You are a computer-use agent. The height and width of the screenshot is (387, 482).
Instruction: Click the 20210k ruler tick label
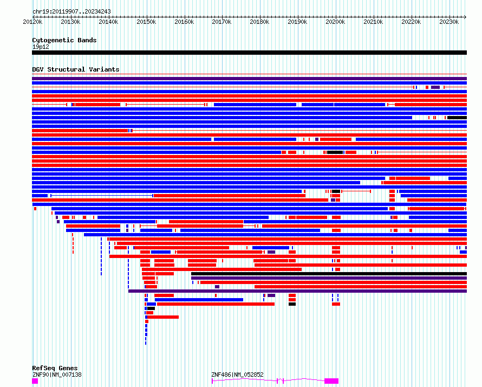click(x=373, y=22)
